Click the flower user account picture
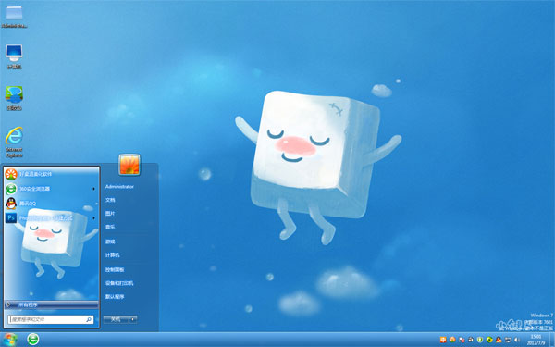 coord(129,165)
